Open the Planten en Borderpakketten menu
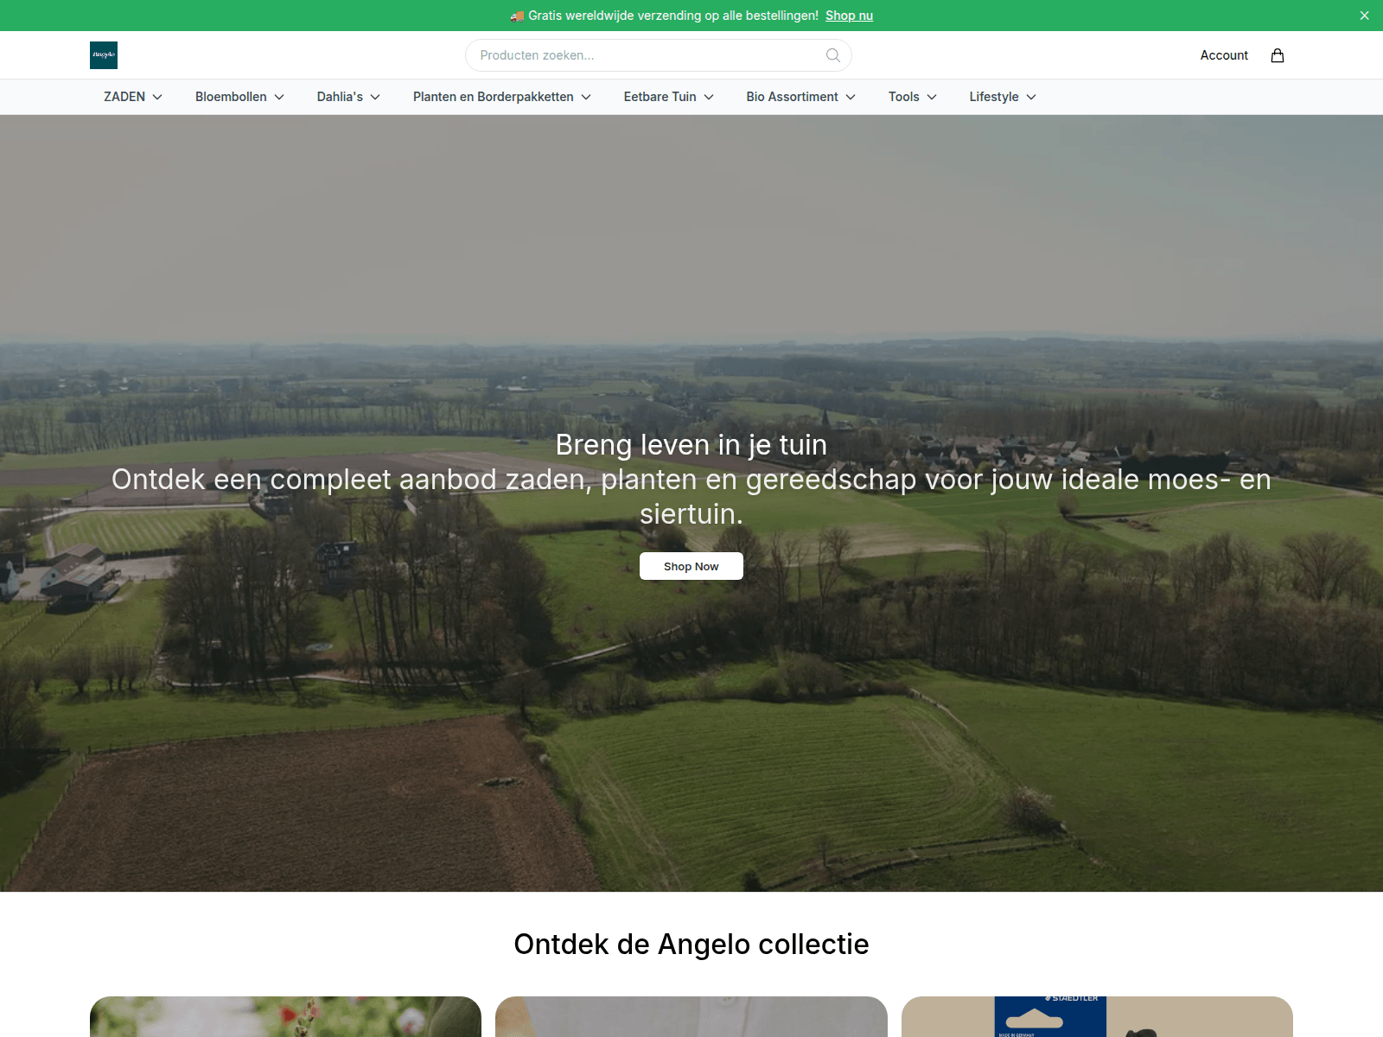Viewport: 1383px width, 1037px height. [502, 97]
